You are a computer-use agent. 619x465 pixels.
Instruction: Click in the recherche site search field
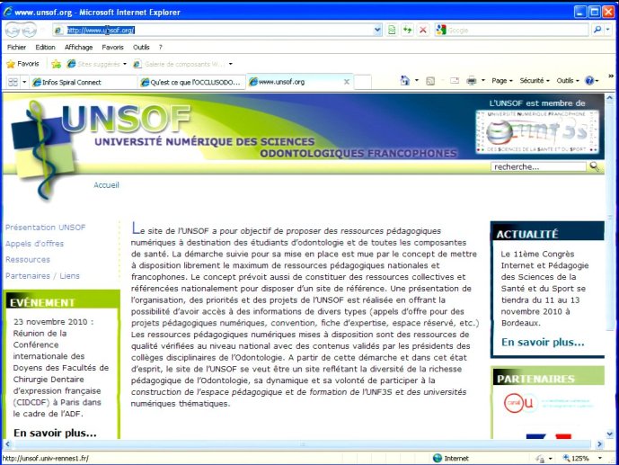coord(538,166)
